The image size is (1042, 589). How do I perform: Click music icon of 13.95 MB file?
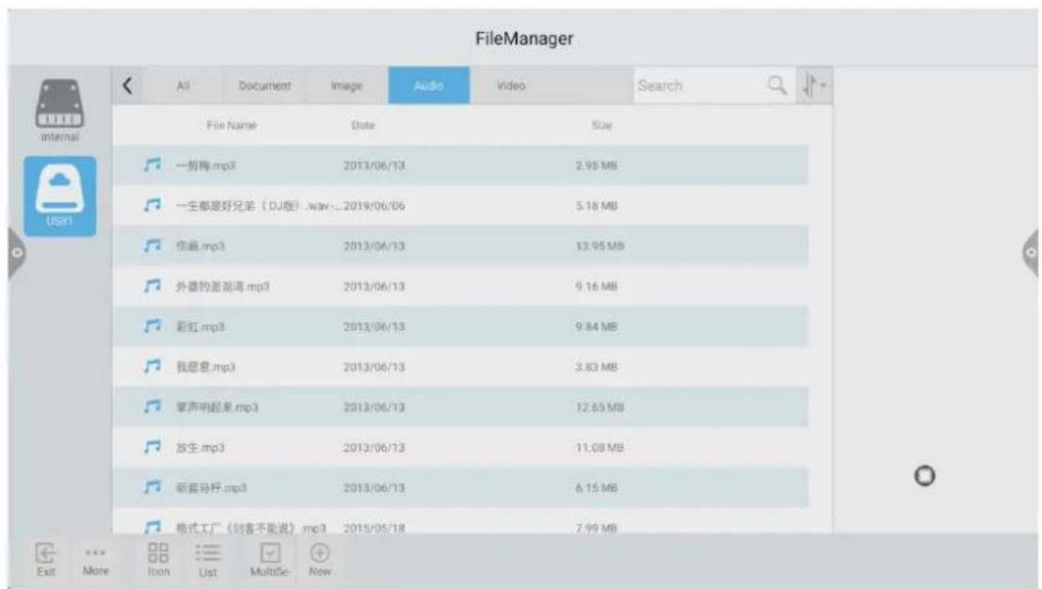click(x=152, y=246)
